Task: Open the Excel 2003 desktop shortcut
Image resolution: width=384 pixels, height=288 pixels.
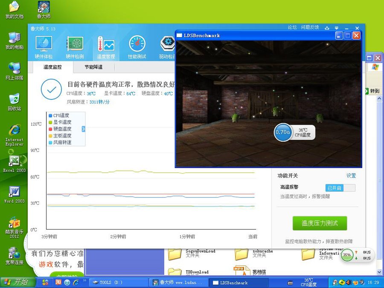Action: pyautogui.click(x=15, y=163)
